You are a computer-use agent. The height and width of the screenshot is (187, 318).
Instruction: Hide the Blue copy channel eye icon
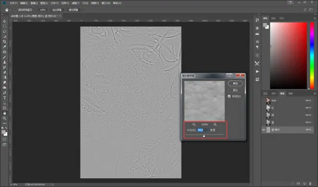(x=264, y=130)
